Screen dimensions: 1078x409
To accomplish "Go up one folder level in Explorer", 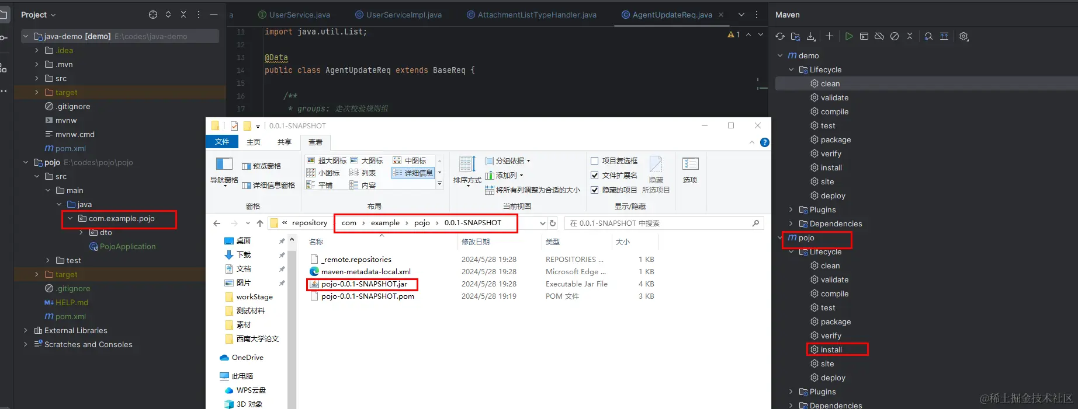I will click(x=260, y=223).
